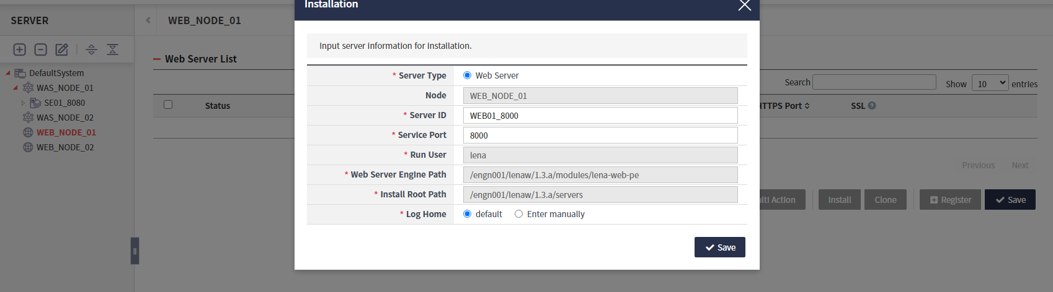The width and height of the screenshot is (1053, 292).
Task: Choose Enter manually for Log Home
Action: [x=519, y=214]
